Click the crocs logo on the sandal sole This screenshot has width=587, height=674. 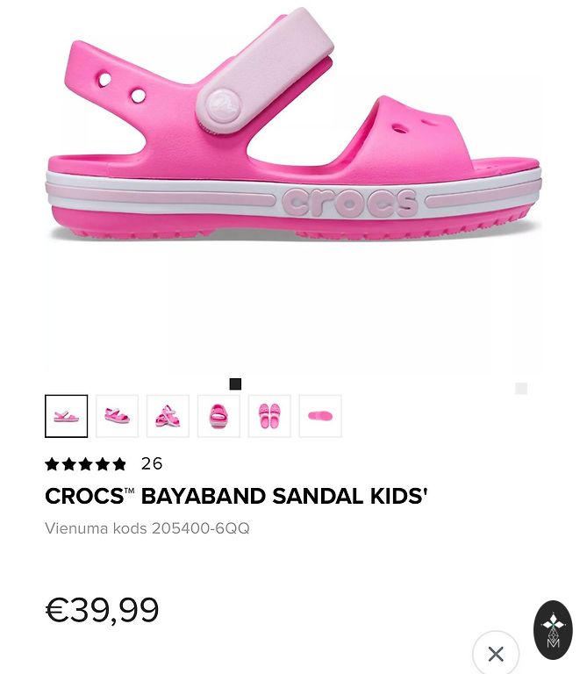(x=349, y=202)
